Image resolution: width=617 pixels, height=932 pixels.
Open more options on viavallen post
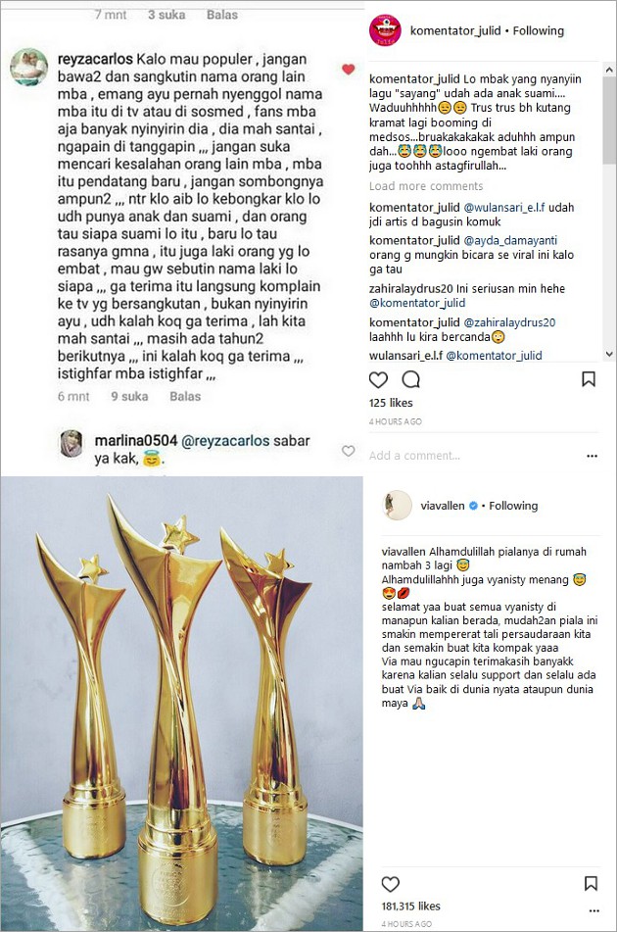coord(593,910)
